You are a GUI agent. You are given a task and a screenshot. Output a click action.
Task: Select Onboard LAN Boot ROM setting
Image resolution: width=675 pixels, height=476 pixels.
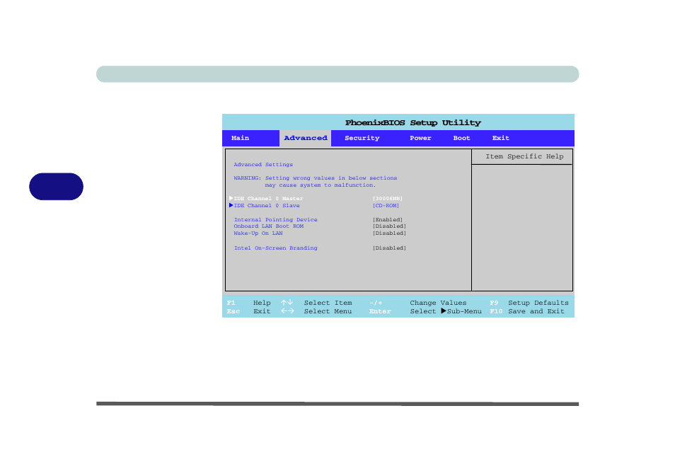[269, 226]
